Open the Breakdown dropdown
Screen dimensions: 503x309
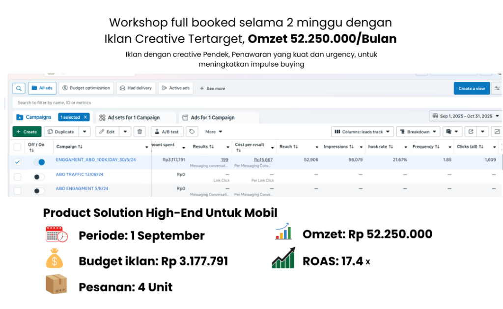click(419, 131)
